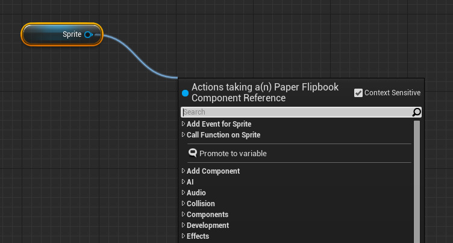Expand the Add Event for Sprite category

219,124
